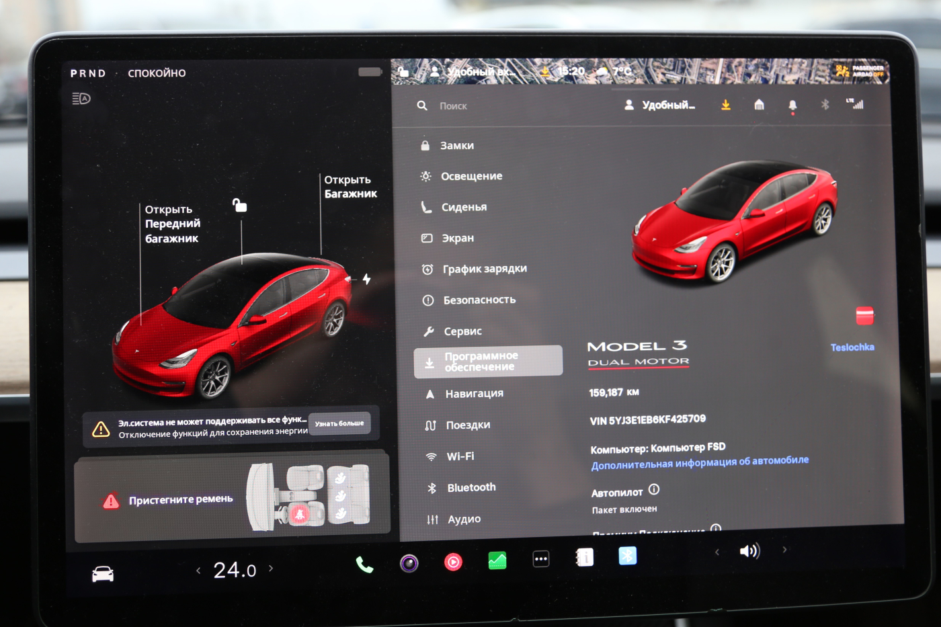Screen dimensions: 941x627
Task: Open the garage door HomeLink icon
Action: click(x=759, y=105)
